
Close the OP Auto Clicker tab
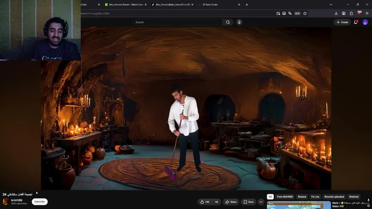coord(239,5)
